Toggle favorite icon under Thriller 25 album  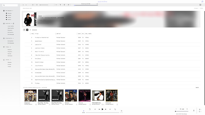point(117,104)
